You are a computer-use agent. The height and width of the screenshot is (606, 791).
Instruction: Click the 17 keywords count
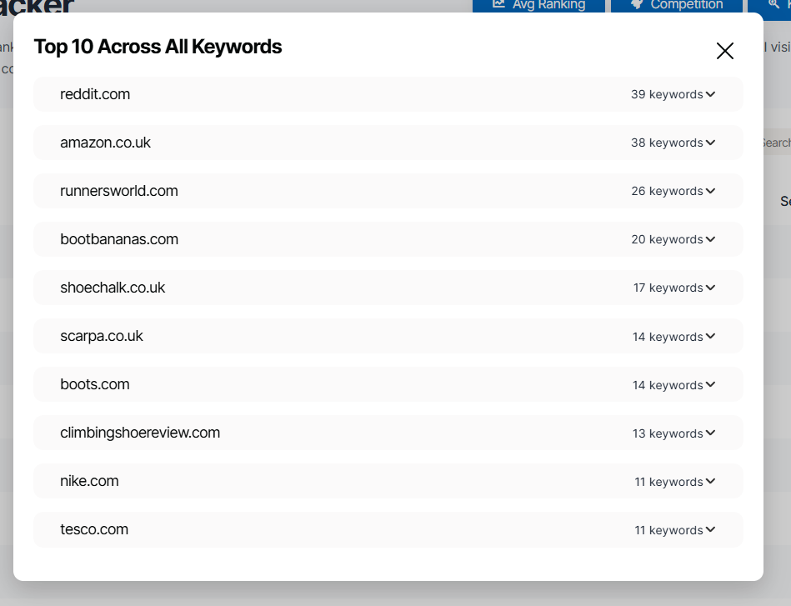(x=668, y=288)
